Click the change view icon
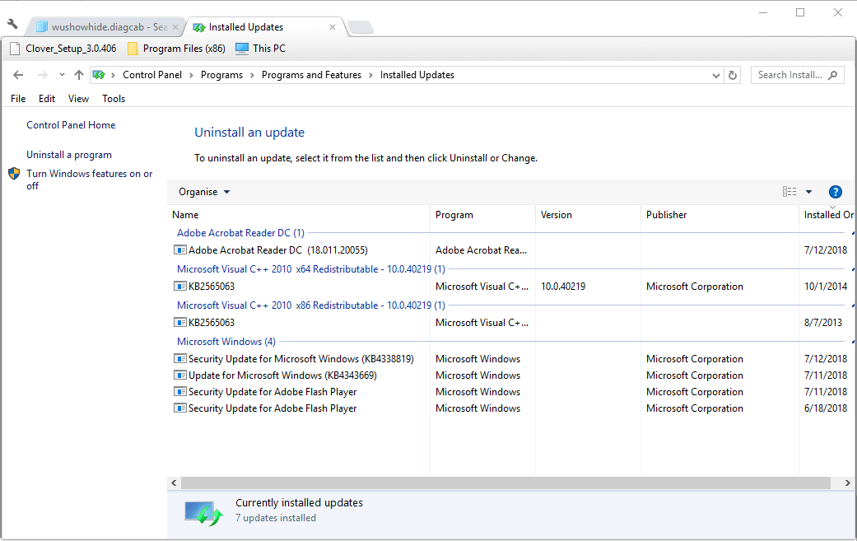 click(x=789, y=192)
